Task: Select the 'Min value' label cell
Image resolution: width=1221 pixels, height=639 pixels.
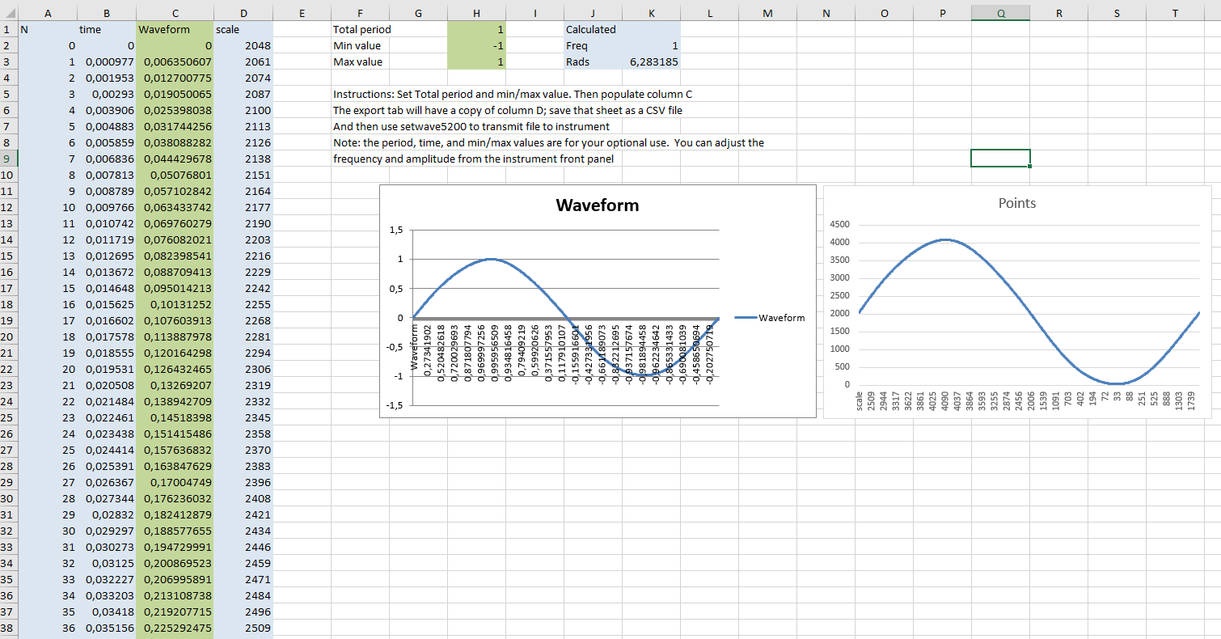Action: pyautogui.click(x=360, y=45)
